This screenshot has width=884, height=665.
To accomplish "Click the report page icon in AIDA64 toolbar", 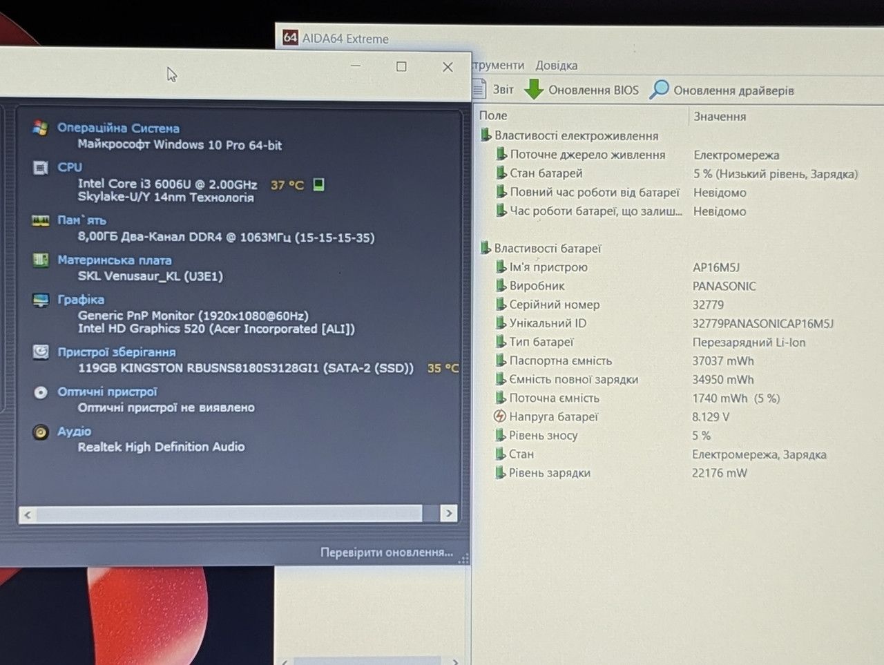I will (480, 89).
